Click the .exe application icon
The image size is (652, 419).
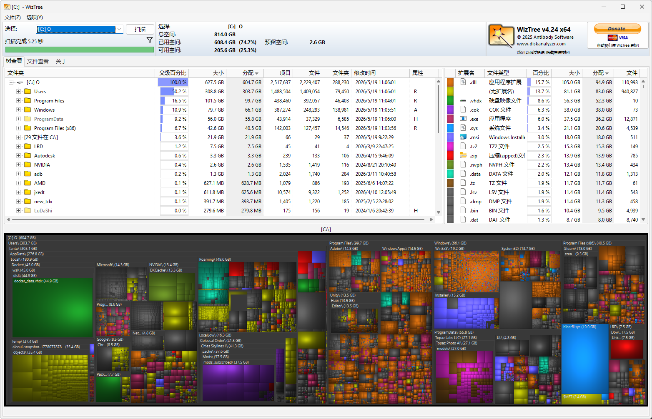point(463,119)
